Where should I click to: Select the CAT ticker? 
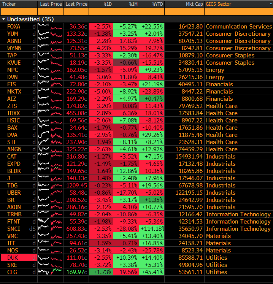click(12, 157)
